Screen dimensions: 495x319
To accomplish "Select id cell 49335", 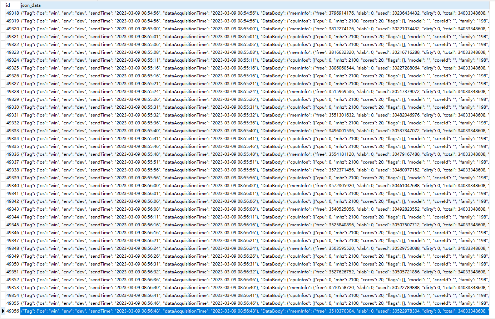I will pyautogui.click(x=13, y=146).
